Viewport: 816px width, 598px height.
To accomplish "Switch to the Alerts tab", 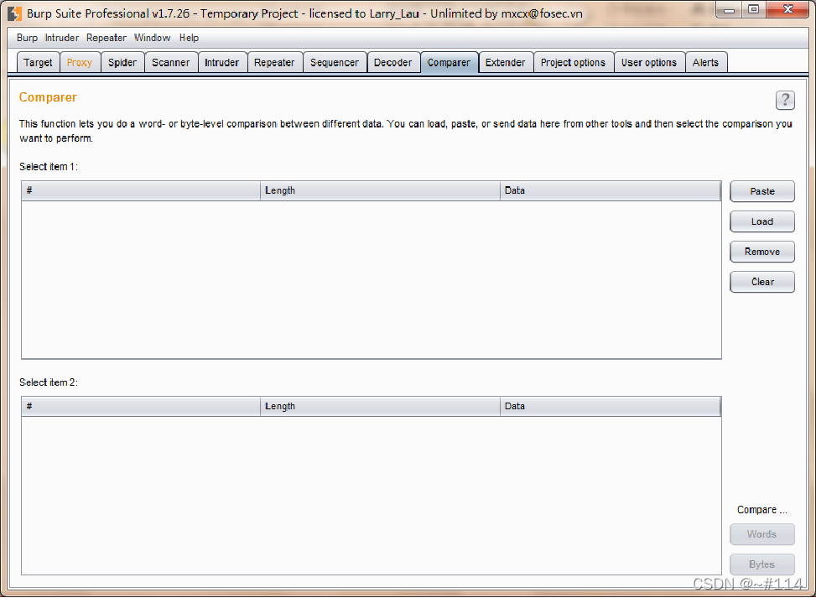I will (x=705, y=62).
